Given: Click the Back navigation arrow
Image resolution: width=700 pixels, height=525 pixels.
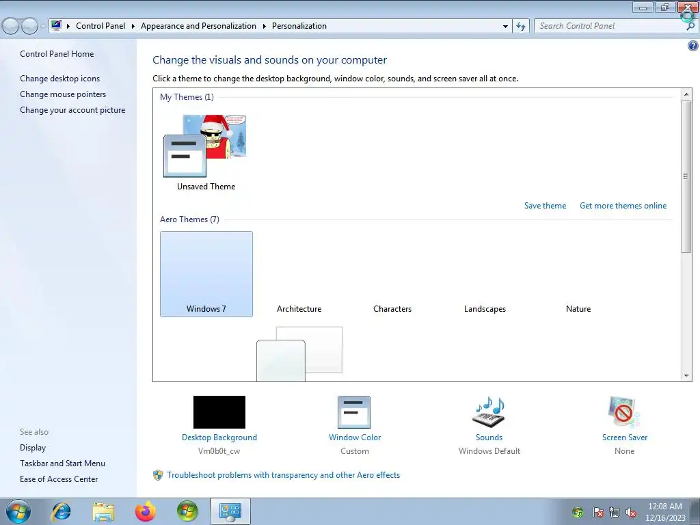Looking at the screenshot, I should [11, 27].
